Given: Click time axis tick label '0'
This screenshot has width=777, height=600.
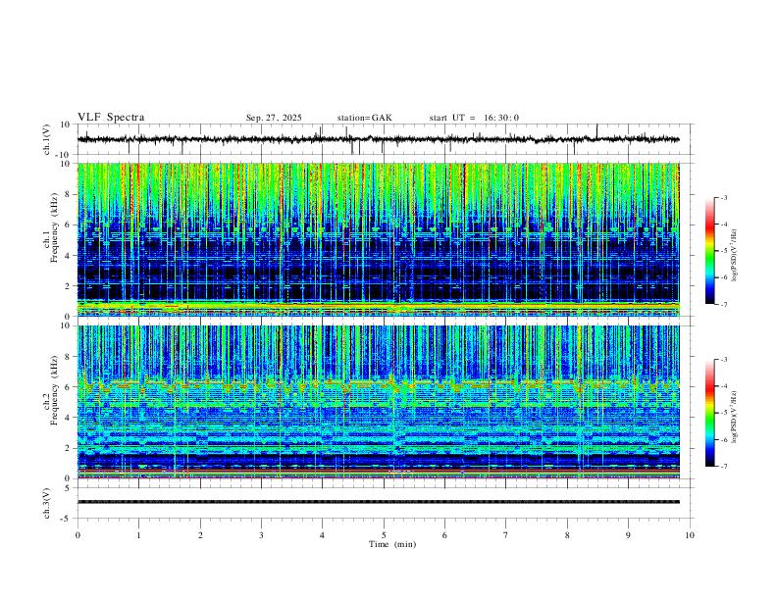Looking at the screenshot, I should (78, 535).
